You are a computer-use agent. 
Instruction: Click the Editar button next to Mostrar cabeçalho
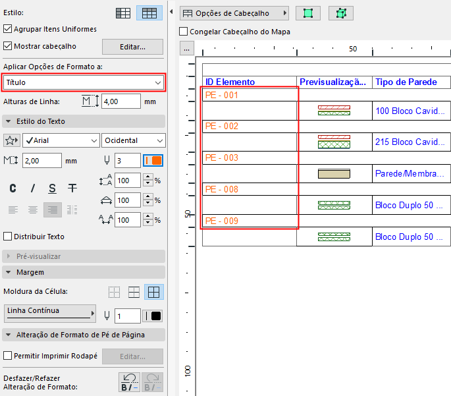coord(132,47)
